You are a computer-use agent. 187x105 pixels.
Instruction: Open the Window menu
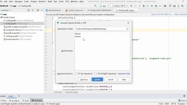(x=74, y=1)
